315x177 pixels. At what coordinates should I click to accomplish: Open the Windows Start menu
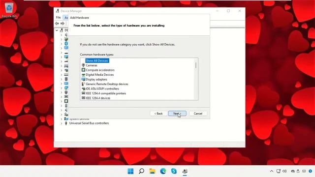point(130,171)
